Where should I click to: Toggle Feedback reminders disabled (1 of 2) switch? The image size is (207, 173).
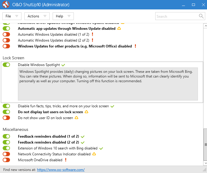(6, 136)
